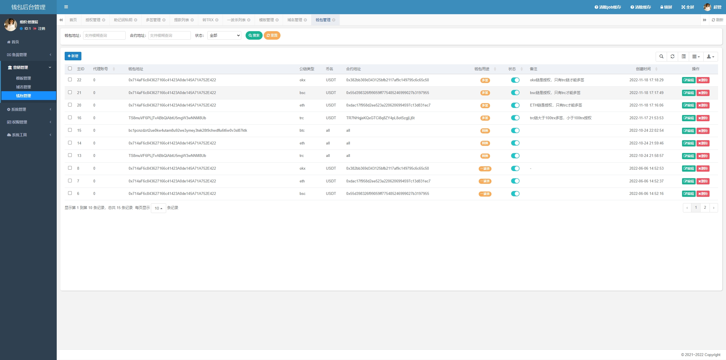The image size is (726, 360).
Task: Toggle status switch for row ID 22
Action: pos(515,80)
